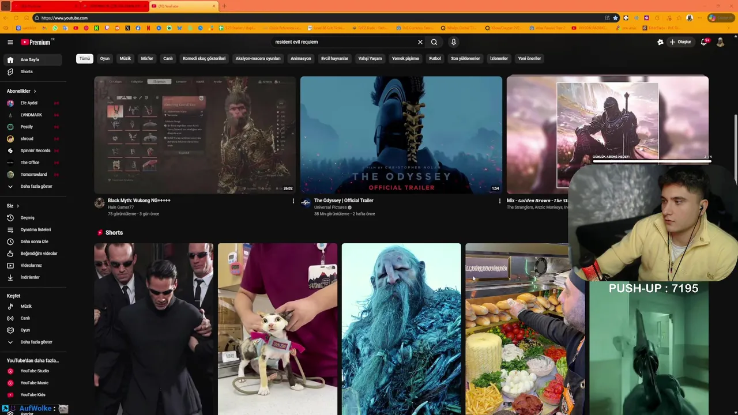This screenshot has height=415, width=738.
Task: Open YouTube Music link
Action: (33, 383)
